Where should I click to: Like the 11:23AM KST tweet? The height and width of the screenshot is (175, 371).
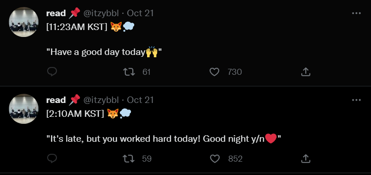point(214,72)
